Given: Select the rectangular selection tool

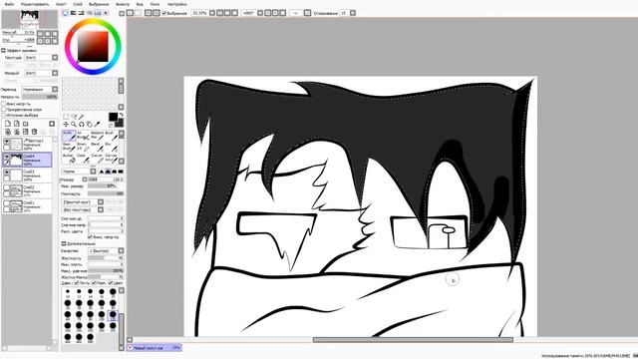Looking at the screenshot, I should (66, 117).
